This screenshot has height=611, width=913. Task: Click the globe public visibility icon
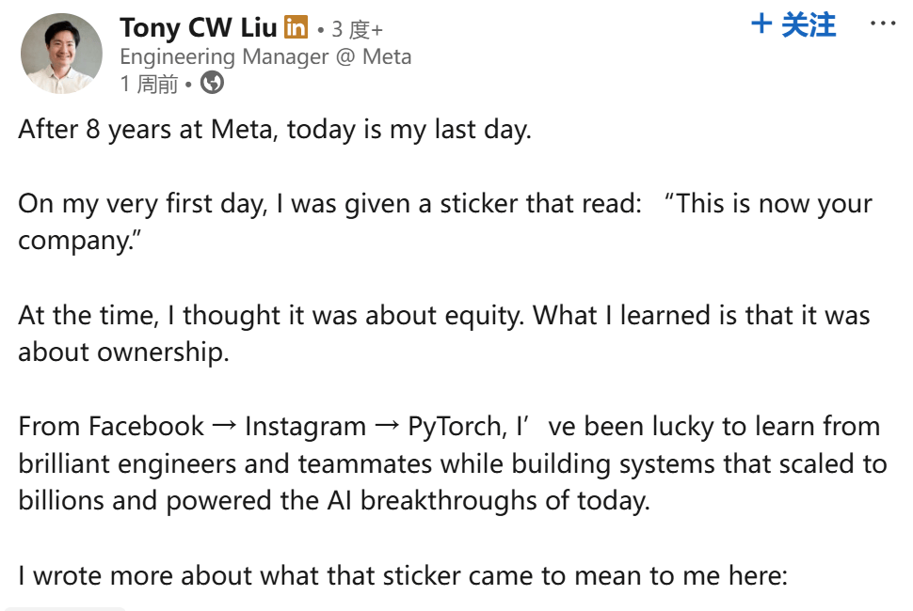[213, 84]
